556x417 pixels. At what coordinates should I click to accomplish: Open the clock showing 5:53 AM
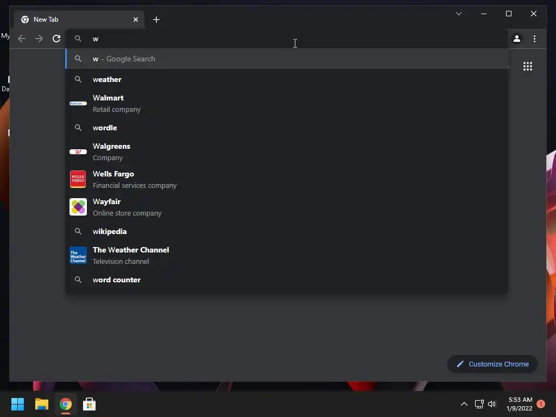(x=520, y=404)
